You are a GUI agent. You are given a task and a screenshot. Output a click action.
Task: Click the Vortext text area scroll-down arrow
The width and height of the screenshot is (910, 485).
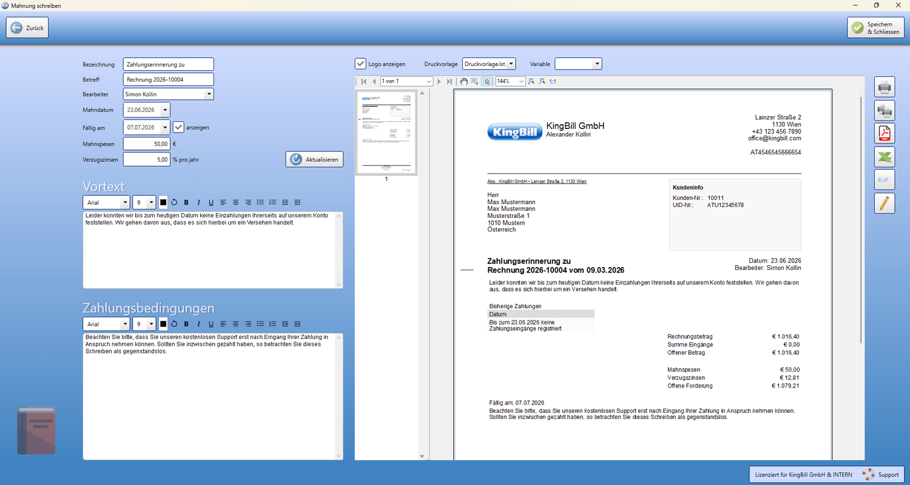pyautogui.click(x=339, y=285)
